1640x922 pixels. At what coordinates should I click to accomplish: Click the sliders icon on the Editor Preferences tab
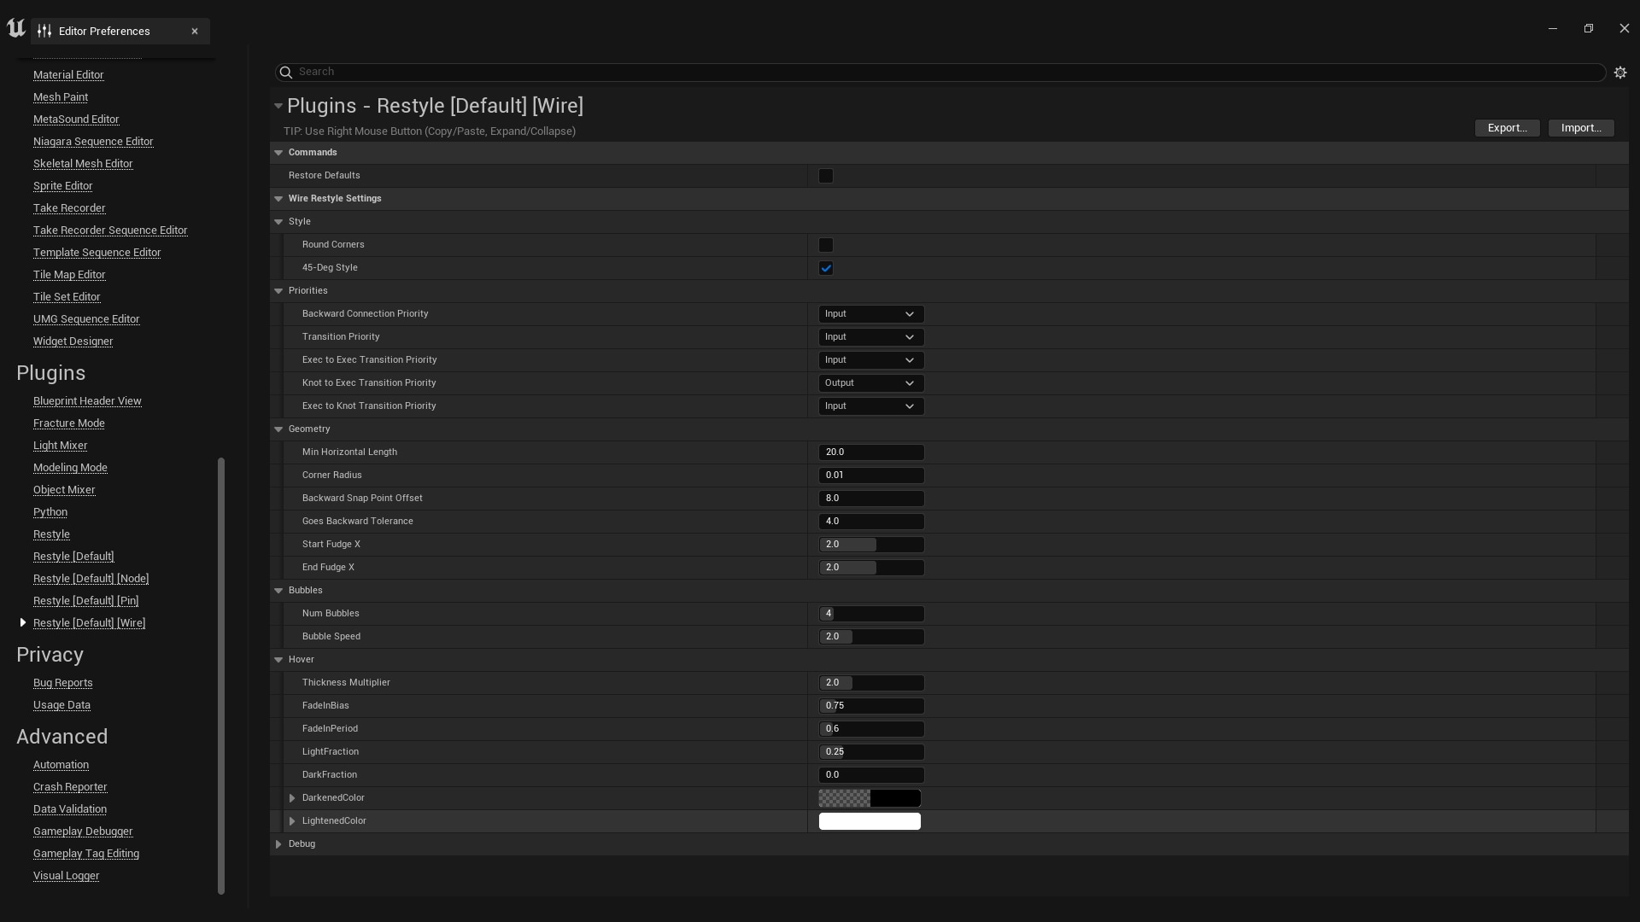[45, 31]
